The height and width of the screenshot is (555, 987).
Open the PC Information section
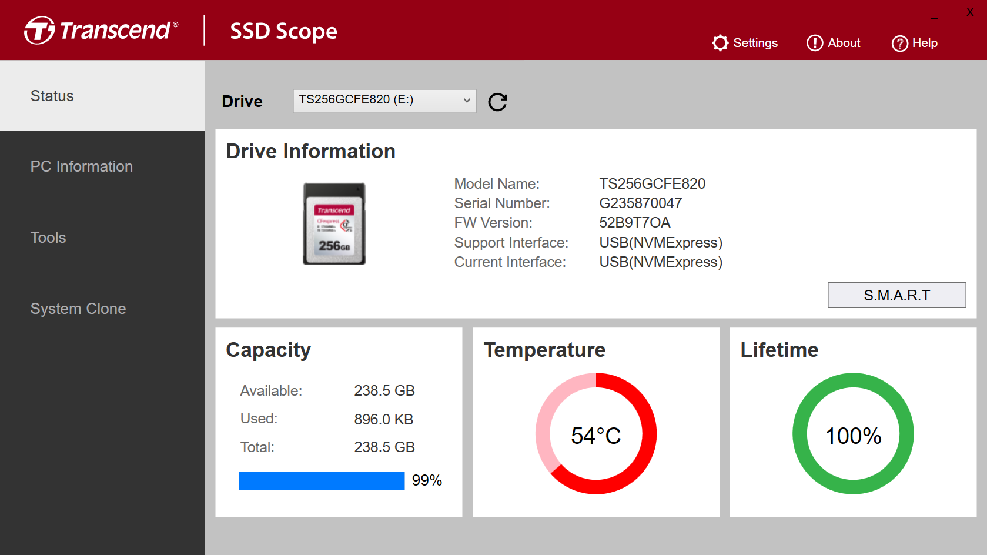point(82,166)
